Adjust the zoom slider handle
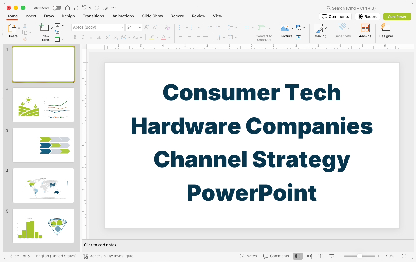 [360, 256]
